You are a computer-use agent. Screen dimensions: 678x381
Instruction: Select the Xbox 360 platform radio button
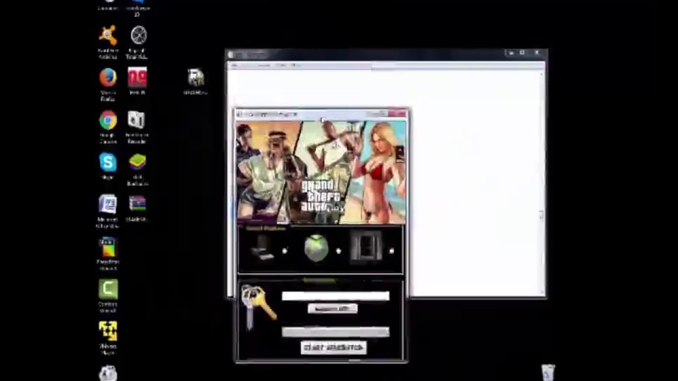click(x=339, y=251)
